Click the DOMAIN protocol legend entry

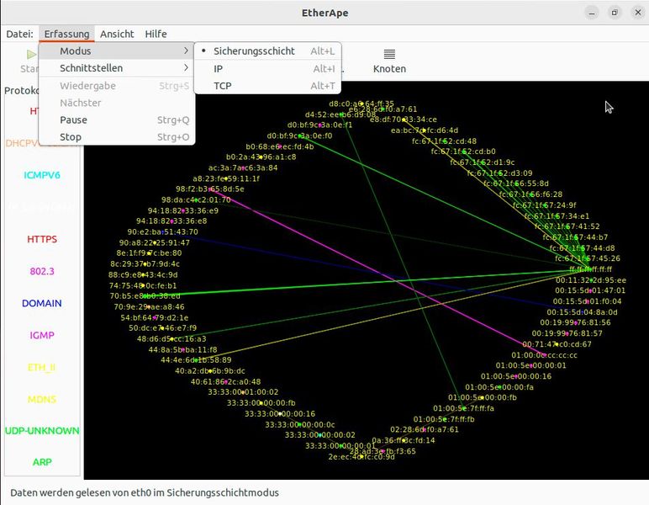click(x=42, y=303)
